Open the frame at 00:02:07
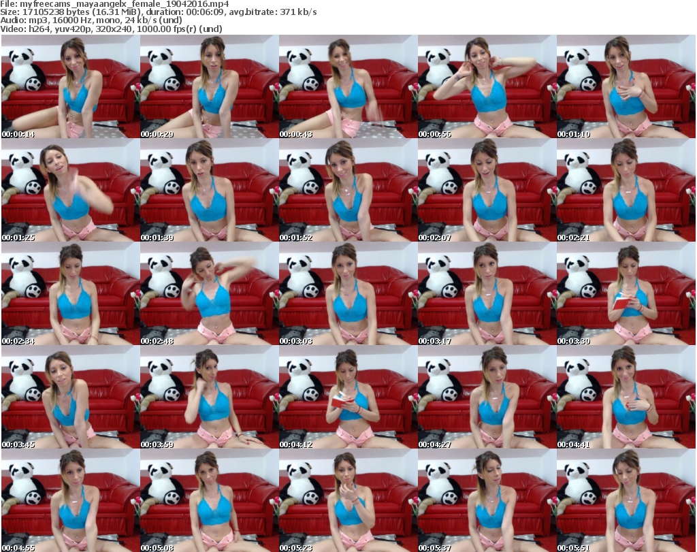The height and width of the screenshot is (552, 697). pyautogui.click(x=487, y=190)
